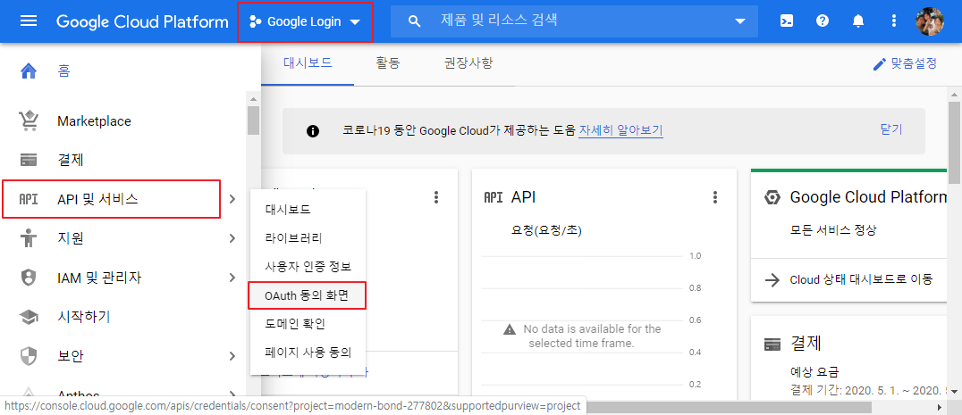This screenshot has width=962, height=415.
Task: Click the IAM shield icon in sidebar
Action: click(29, 278)
